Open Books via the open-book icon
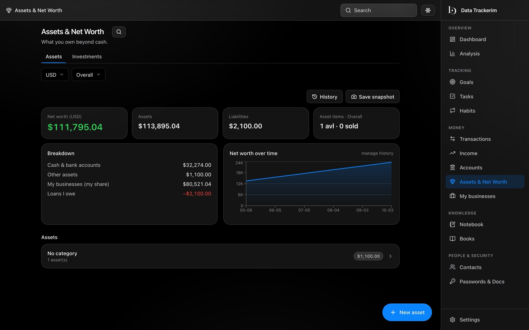The height and width of the screenshot is (330, 529). [453, 239]
